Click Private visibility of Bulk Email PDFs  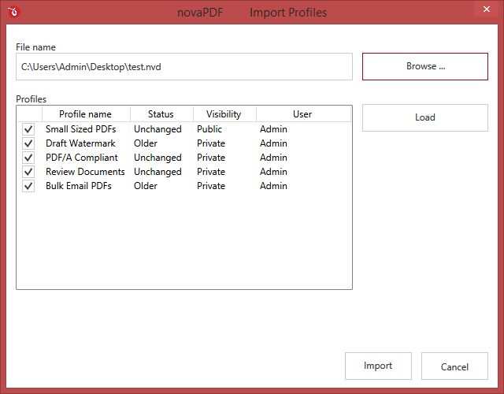211,186
